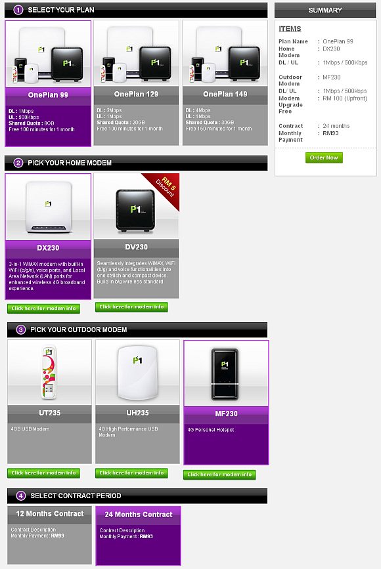Open modem info for DV230
381x569 pixels.
coord(131,307)
